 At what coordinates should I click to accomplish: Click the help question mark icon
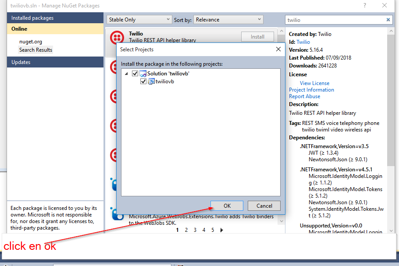(365, 5)
